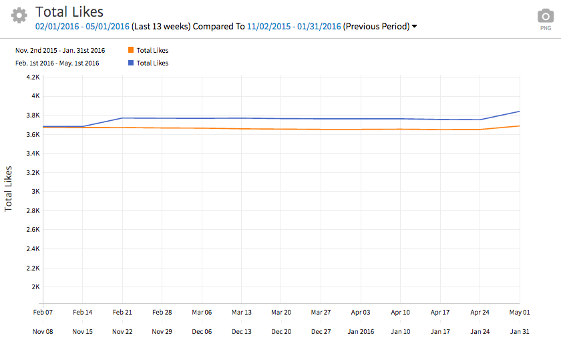Select the blue line's May 01 data point
Screen dimensions: 561x352
point(519,112)
